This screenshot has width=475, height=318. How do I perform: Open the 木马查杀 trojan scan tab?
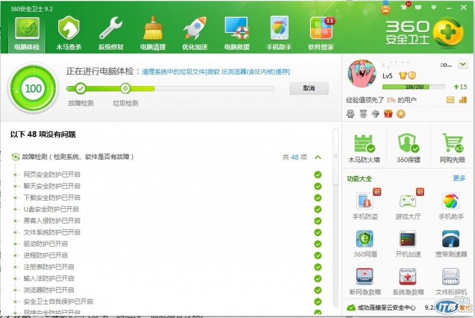69,33
